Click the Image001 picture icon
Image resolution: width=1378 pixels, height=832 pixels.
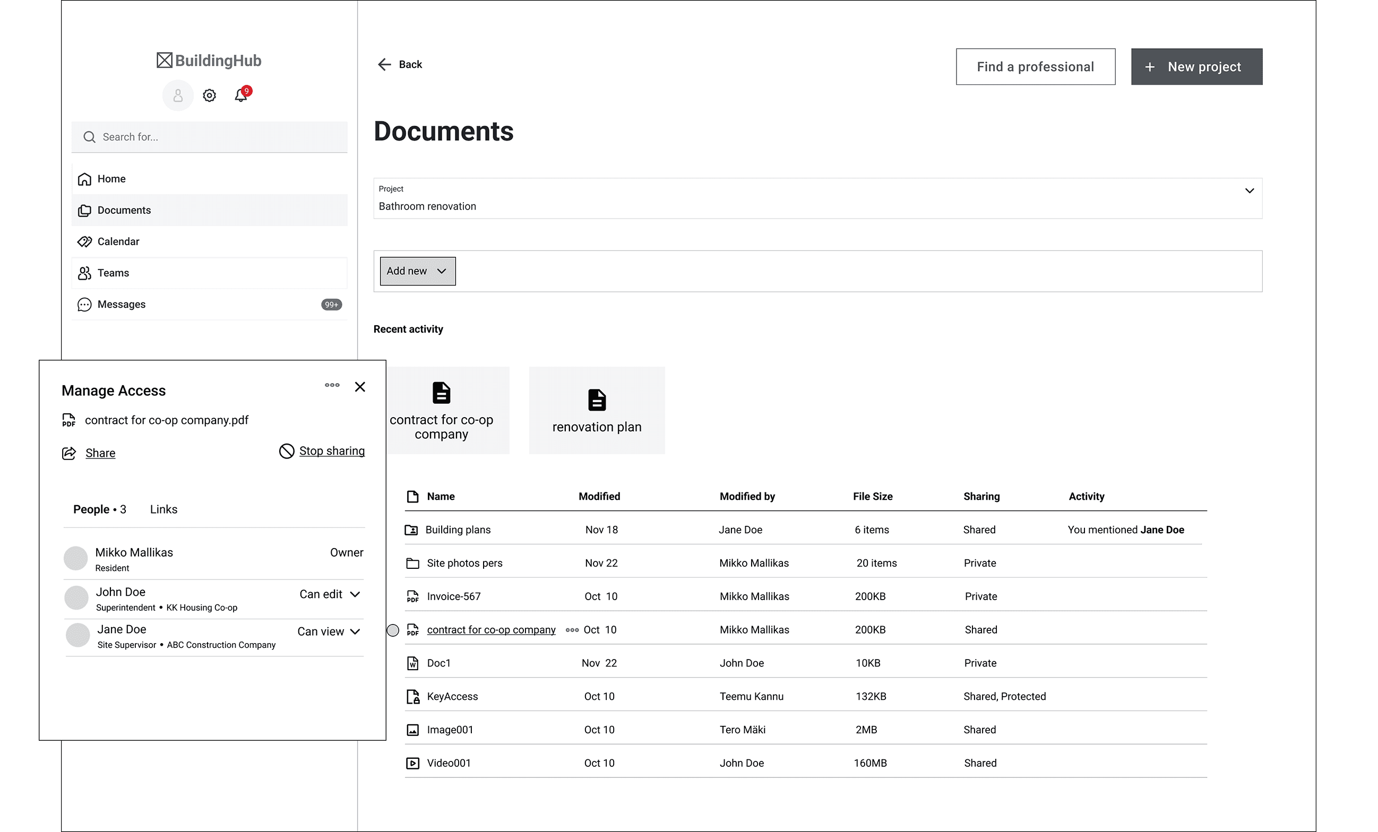(x=413, y=730)
